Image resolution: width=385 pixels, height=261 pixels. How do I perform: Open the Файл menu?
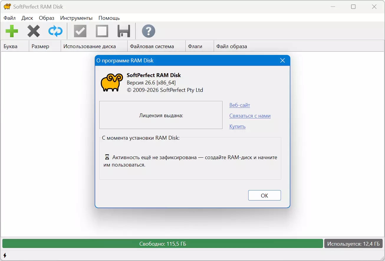click(x=9, y=18)
